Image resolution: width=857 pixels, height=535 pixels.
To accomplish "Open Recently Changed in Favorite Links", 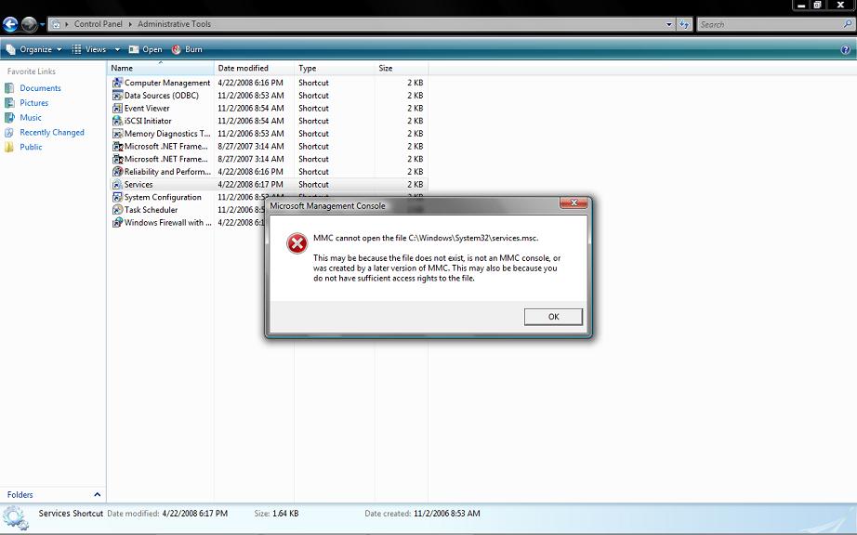I will (52, 132).
